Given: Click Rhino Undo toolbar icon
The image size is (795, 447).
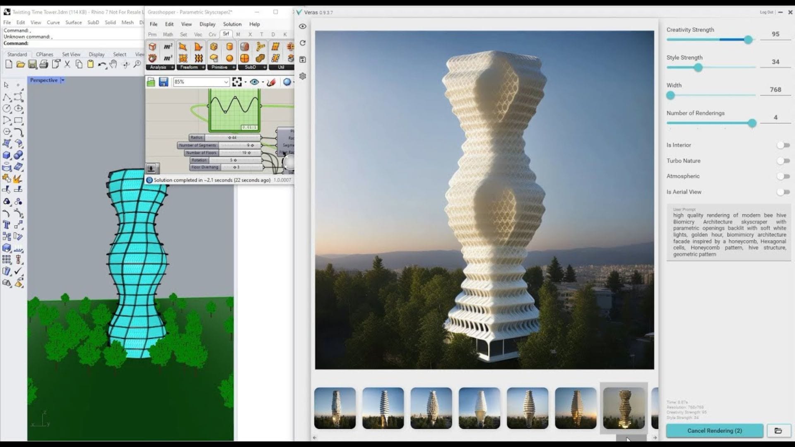Looking at the screenshot, I should pyautogui.click(x=102, y=64).
